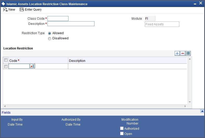The height and width of the screenshot is (138, 205).
Task: Open single record view icon
Action: [x=188, y=53]
